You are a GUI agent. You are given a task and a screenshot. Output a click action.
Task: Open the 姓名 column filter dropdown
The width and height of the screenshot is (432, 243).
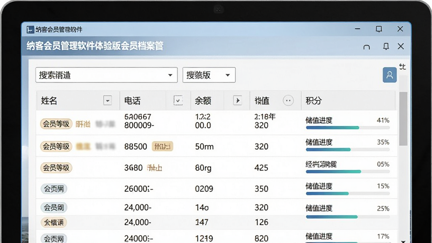pyautogui.click(x=108, y=100)
